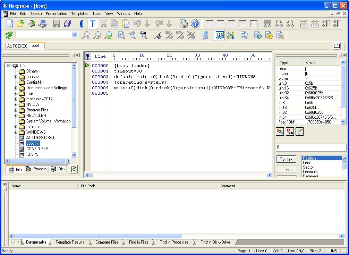Click the window layout icon at tab bar right

click(337, 45)
